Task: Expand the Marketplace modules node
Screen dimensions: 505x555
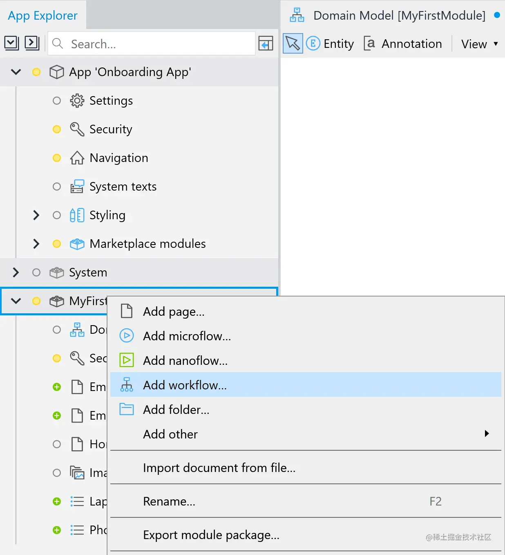Action: click(x=36, y=244)
